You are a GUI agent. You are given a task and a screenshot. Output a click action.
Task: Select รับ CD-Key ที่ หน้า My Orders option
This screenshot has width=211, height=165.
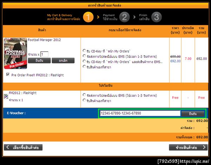pyautogui.click(x=84, y=50)
